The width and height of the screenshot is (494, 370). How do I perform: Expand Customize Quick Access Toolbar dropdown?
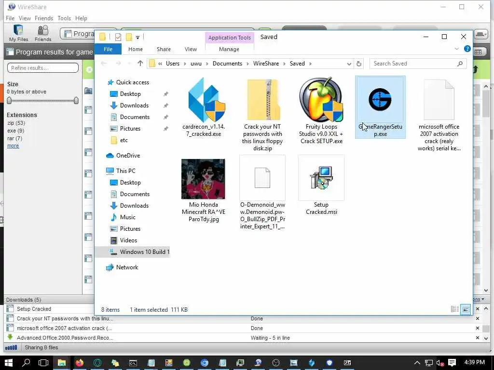point(137,38)
